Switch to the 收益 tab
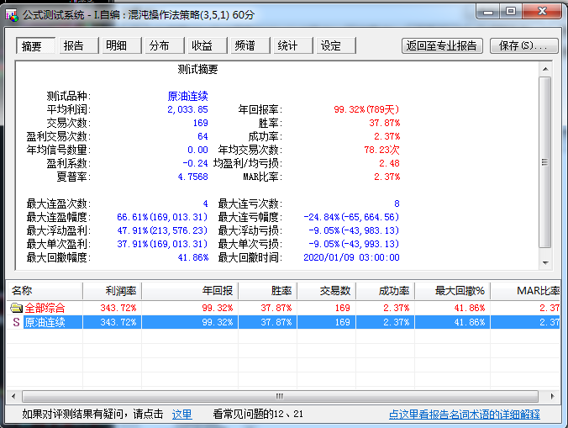The image size is (568, 428). coord(202,45)
